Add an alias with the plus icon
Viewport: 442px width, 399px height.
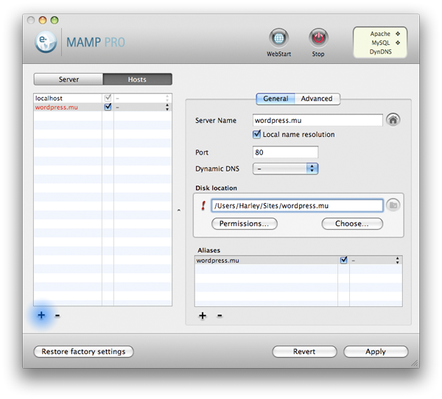point(203,316)
